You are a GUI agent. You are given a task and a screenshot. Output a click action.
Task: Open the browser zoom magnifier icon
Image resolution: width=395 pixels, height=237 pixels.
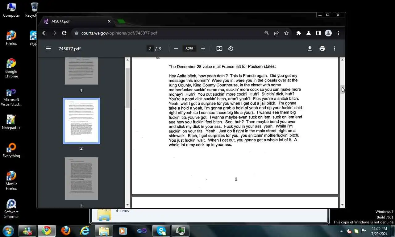[x=267, y=33]
